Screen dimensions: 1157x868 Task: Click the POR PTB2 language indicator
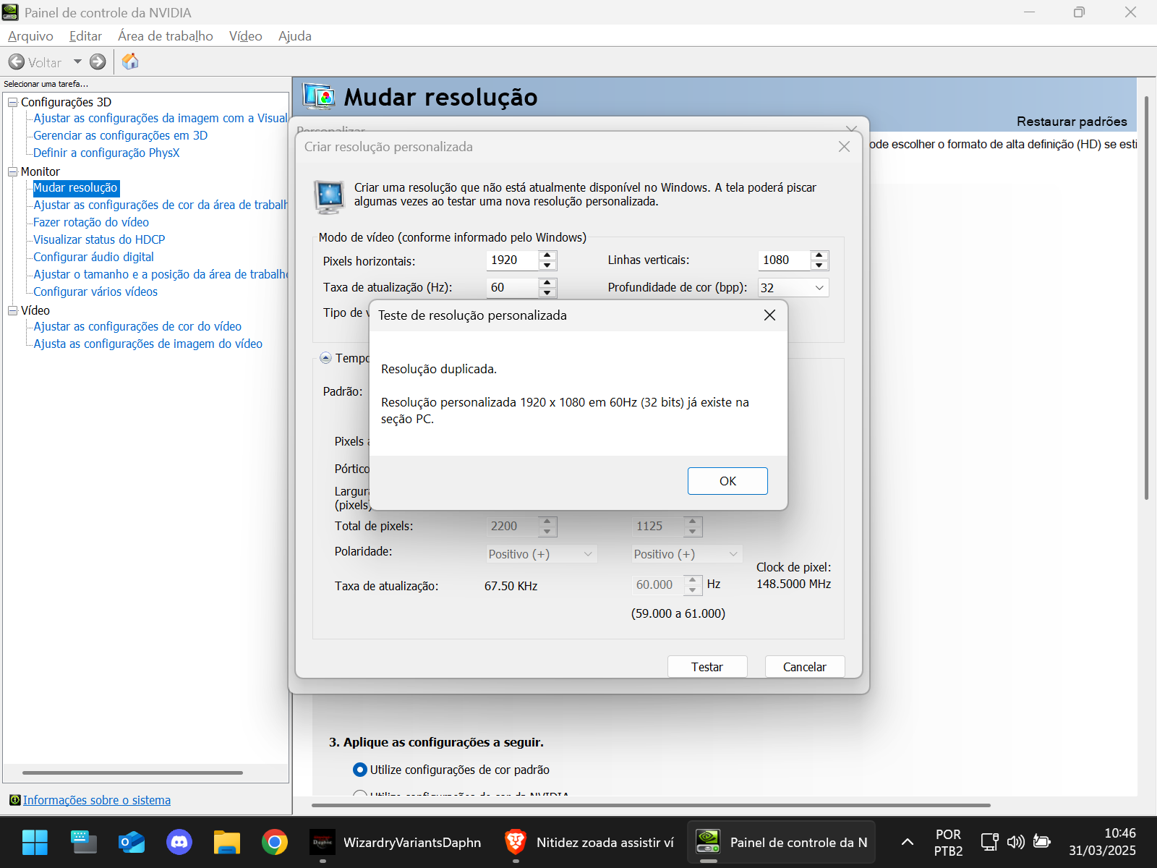(948, 842)
